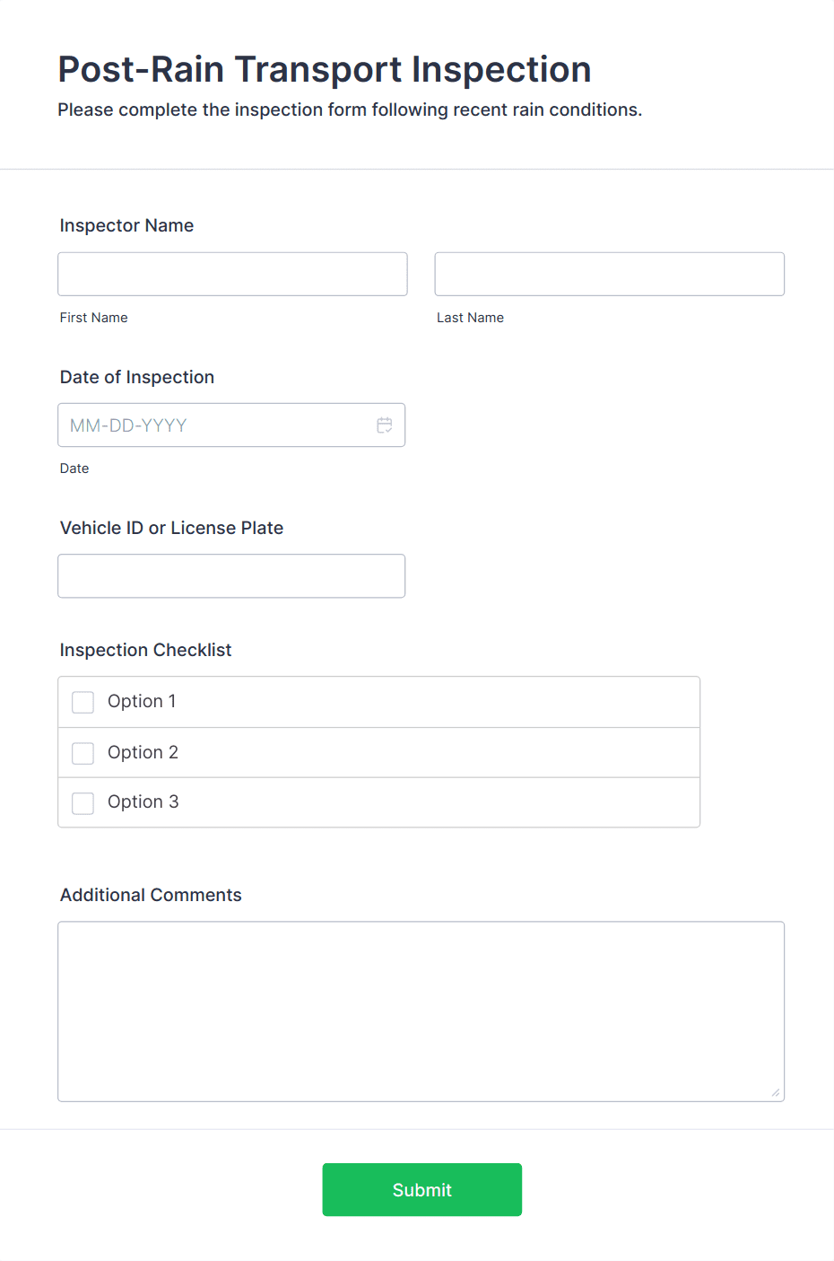Open the calendar date picker icon
The height and width of the screenshot is (1261, 834).
pos(385,425)
